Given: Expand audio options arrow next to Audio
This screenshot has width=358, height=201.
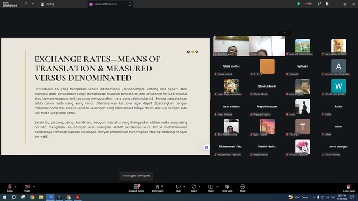Looking at the screenshot, I should pos(16,186).
